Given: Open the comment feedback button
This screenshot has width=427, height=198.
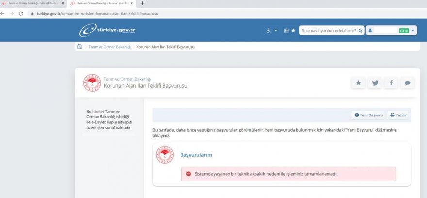Looking at the screenshot, I should 408,83.
